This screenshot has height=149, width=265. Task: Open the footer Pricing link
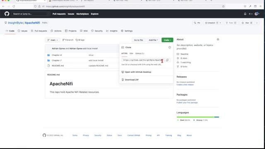coord(149,135)
